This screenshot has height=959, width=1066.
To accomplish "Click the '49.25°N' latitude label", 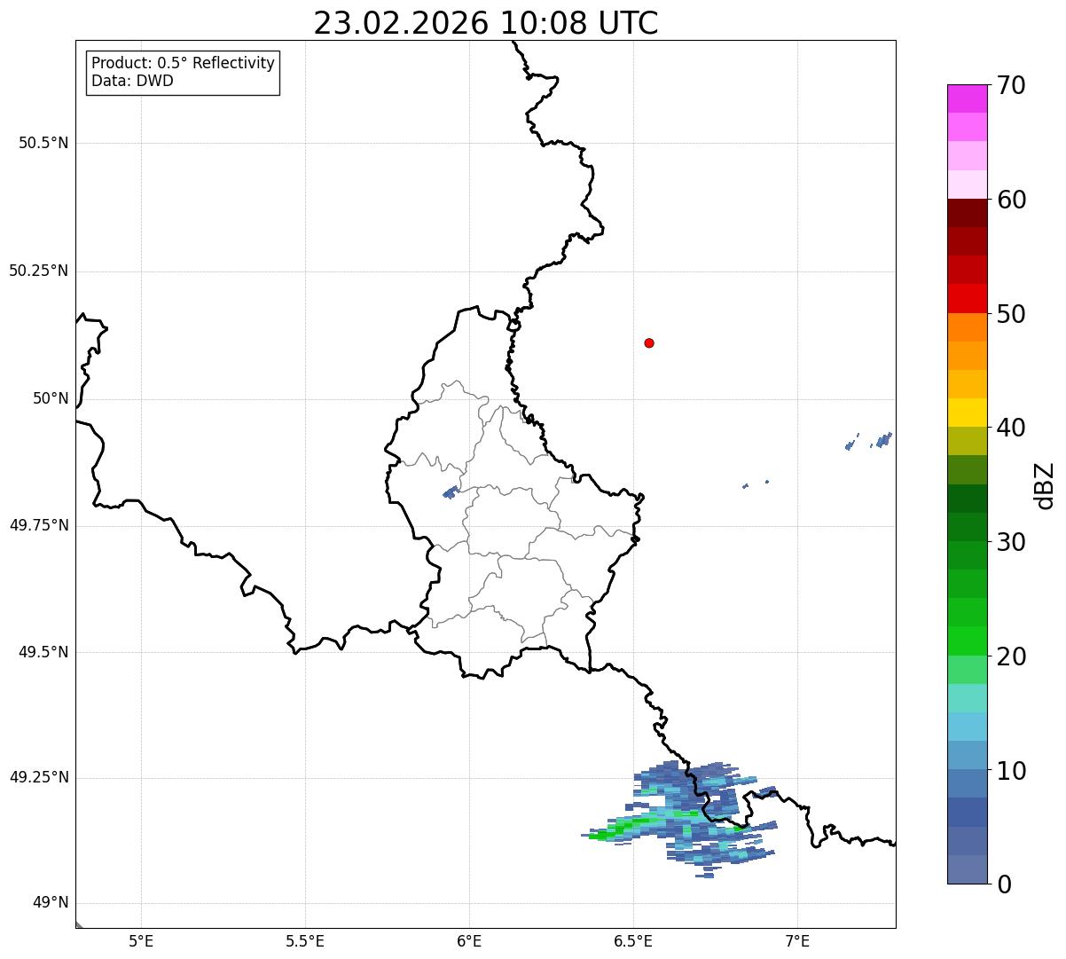I will coord(38,777).
